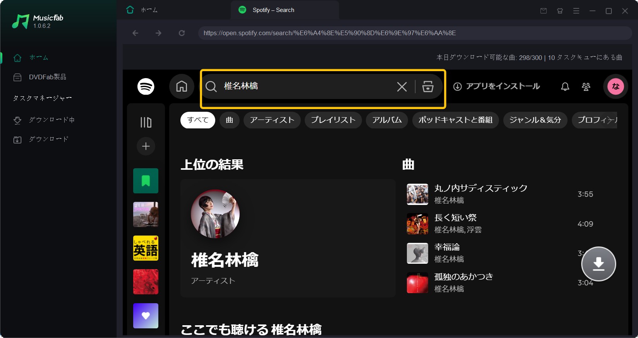Viewport: 638px width, 338px height.
Task: Select the アーティスト filter chip
Action: click(272, 120)
